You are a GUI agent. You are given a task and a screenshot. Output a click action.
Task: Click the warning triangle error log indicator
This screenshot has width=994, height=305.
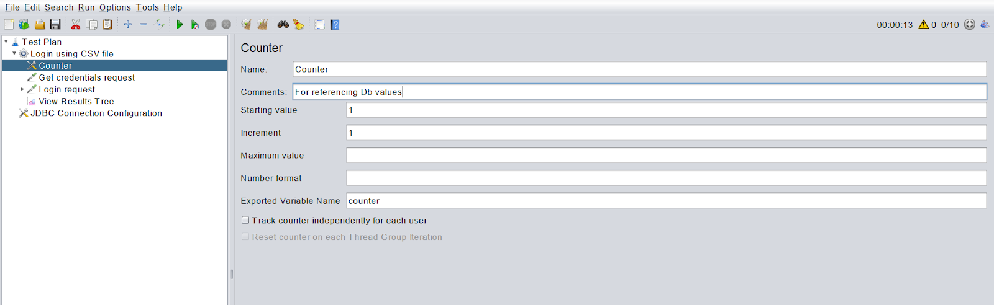point(924,25)
